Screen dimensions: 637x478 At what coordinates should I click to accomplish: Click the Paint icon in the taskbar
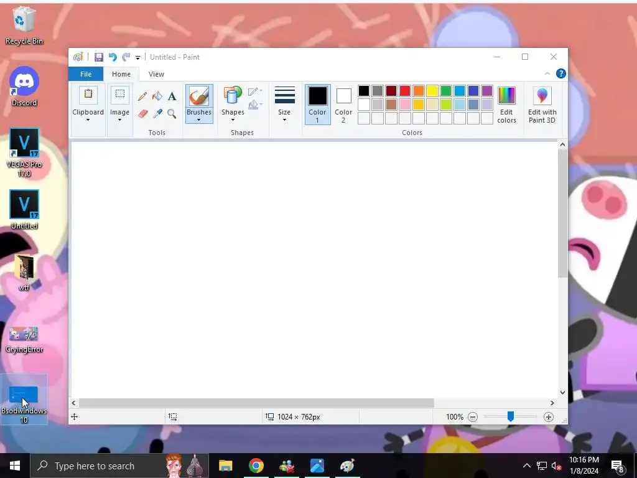point(347,466)
